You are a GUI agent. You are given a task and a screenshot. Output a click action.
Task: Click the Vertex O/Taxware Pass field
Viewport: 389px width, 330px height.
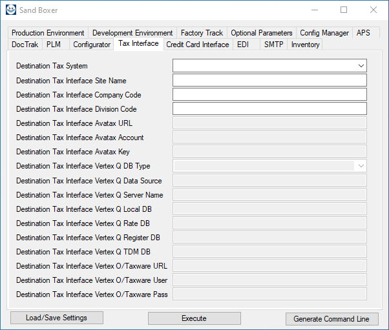[269, 294]
